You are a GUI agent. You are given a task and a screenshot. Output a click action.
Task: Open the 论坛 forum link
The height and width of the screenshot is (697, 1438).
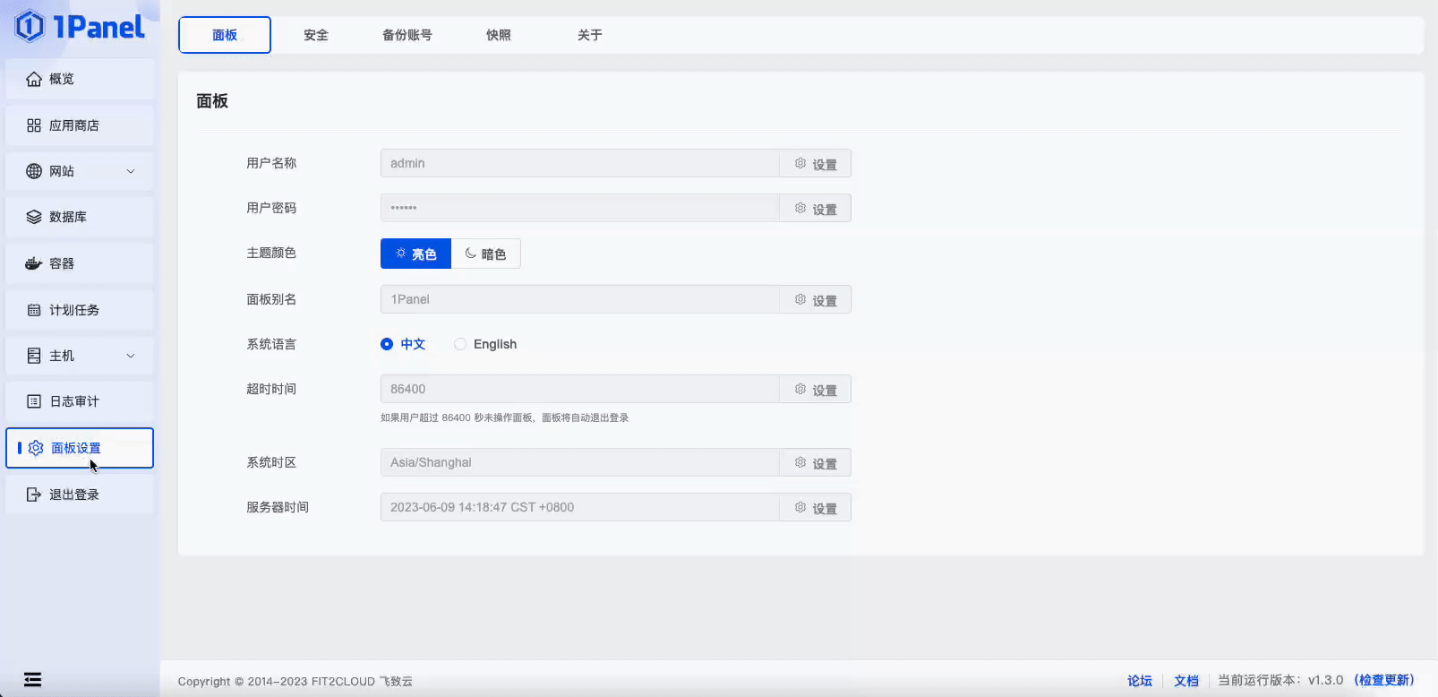click(x=1140, y=681)
